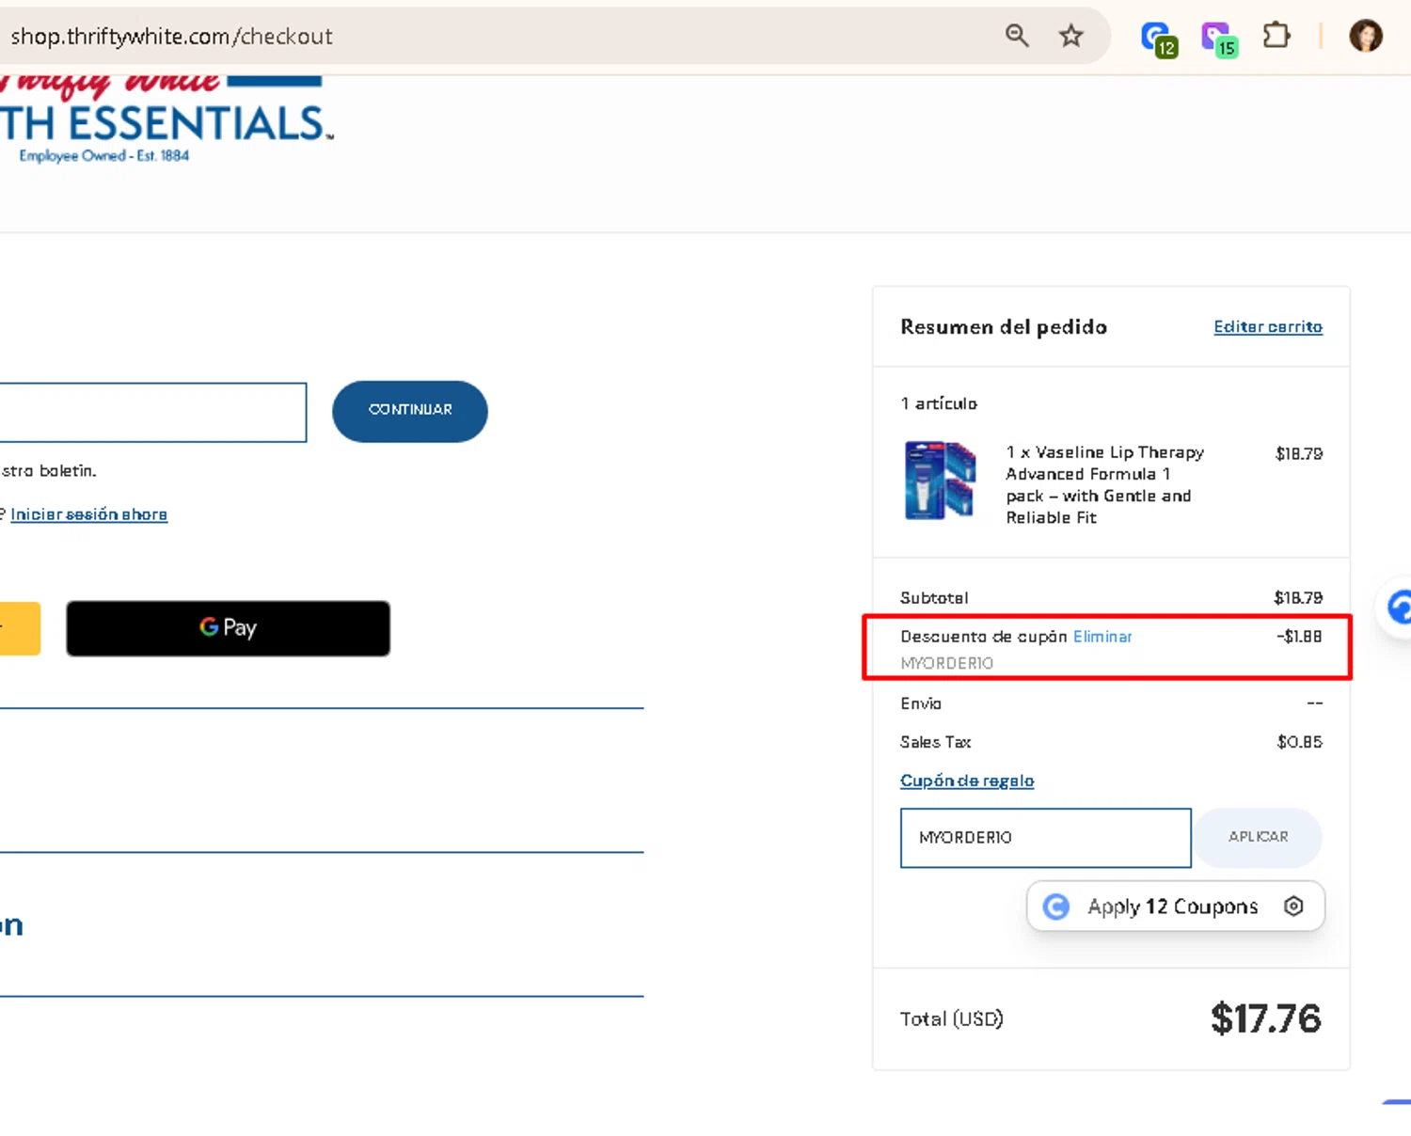This screenshot has width=1411, height=1136.
Task: Pay with the G Pay button
Action: [x=228, y=628]
